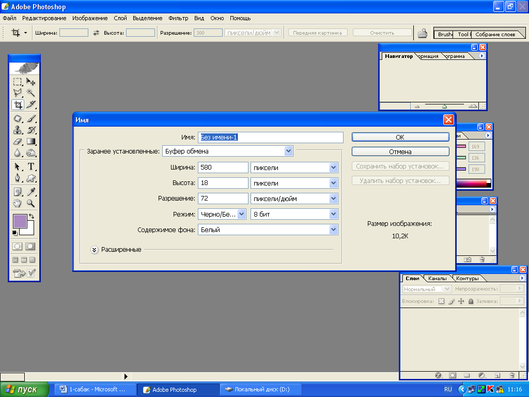Switch to Full Screen mode
Viewport: 529px width, 397px height.
(33, 260)
